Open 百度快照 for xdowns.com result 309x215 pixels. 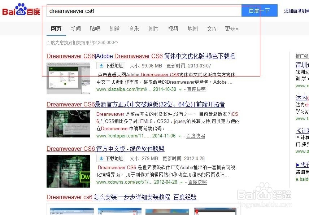point(197,182)
